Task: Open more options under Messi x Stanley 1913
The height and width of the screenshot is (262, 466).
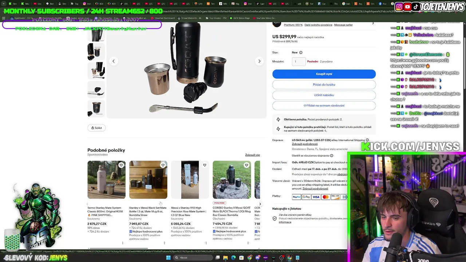Action: [x=206, y=243]
